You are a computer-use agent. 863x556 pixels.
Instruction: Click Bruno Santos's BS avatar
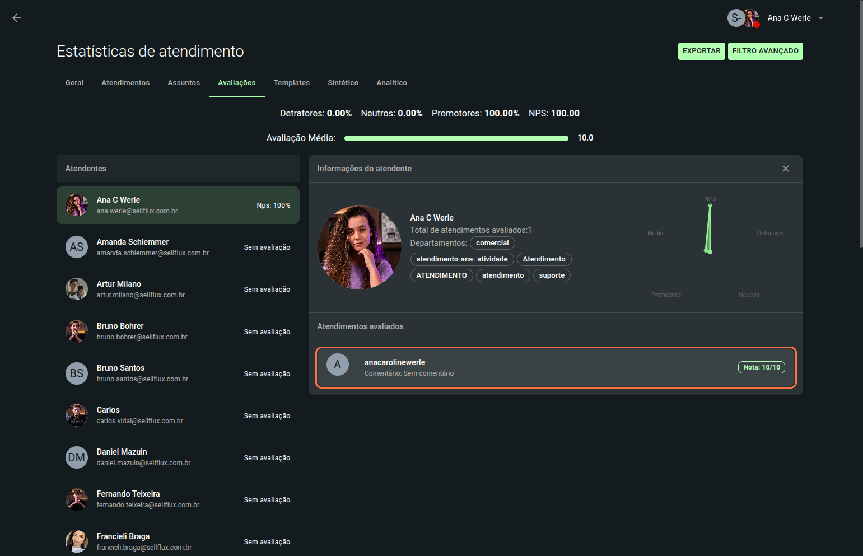tap(77, 373)
